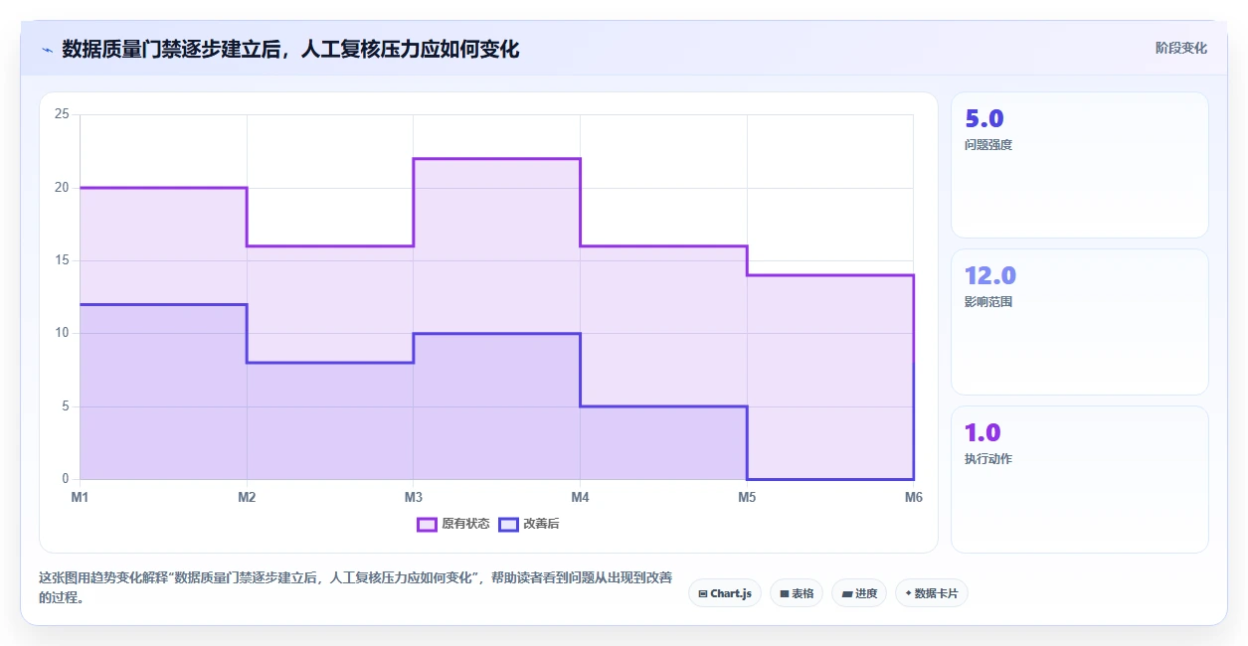The image size is (1248, 646).
Task: Click the 问题强度 caption
Action: pyautogui.click(x=988, y=145)
